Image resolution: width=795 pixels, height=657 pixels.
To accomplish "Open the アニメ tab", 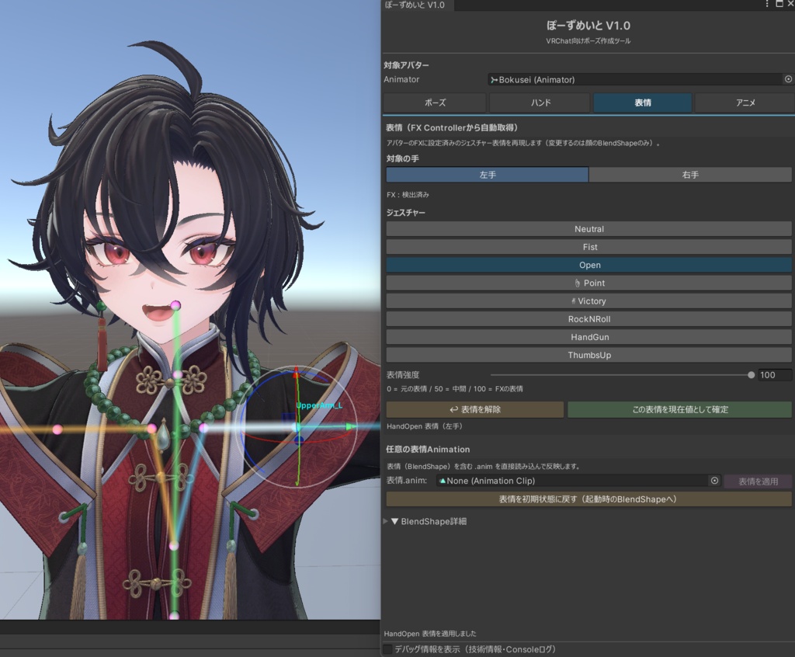I will click(x=745, y=103).
